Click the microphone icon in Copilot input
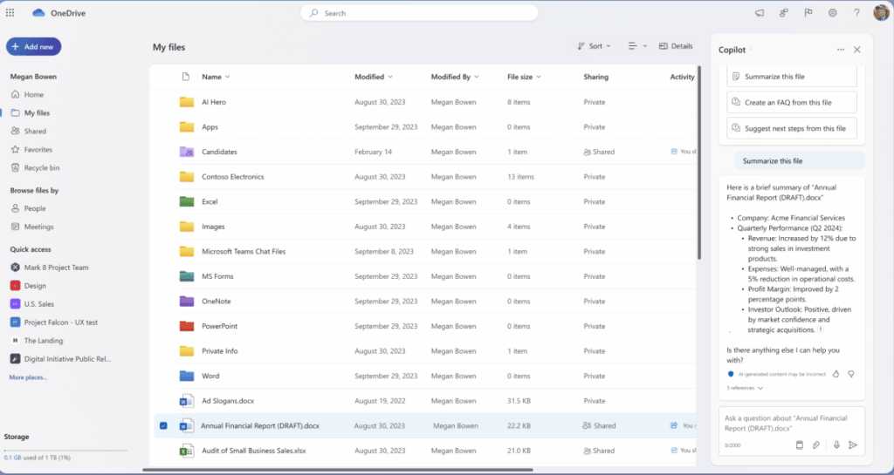Screen dimensions: 894x475 pos(836,444)
